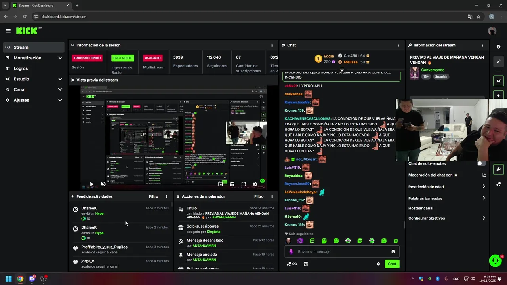
Task: Expand the Ajustes sidebar section
Action: (x=60, y=100)
